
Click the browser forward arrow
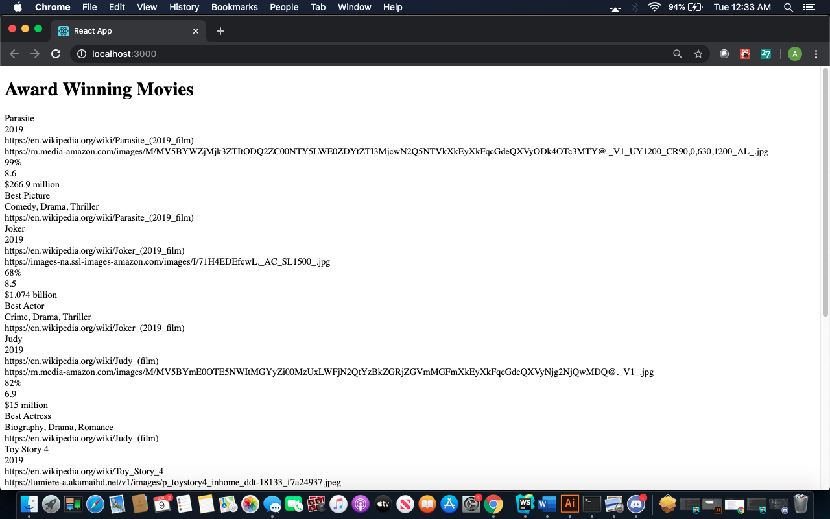35,54
